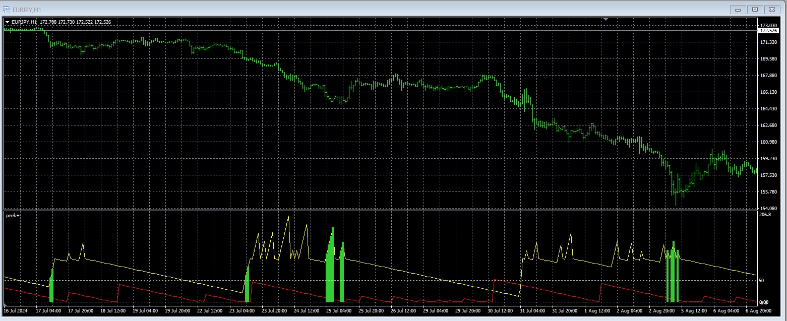Click the 25 Jul 04:00 time label

(x=339, y=311)
